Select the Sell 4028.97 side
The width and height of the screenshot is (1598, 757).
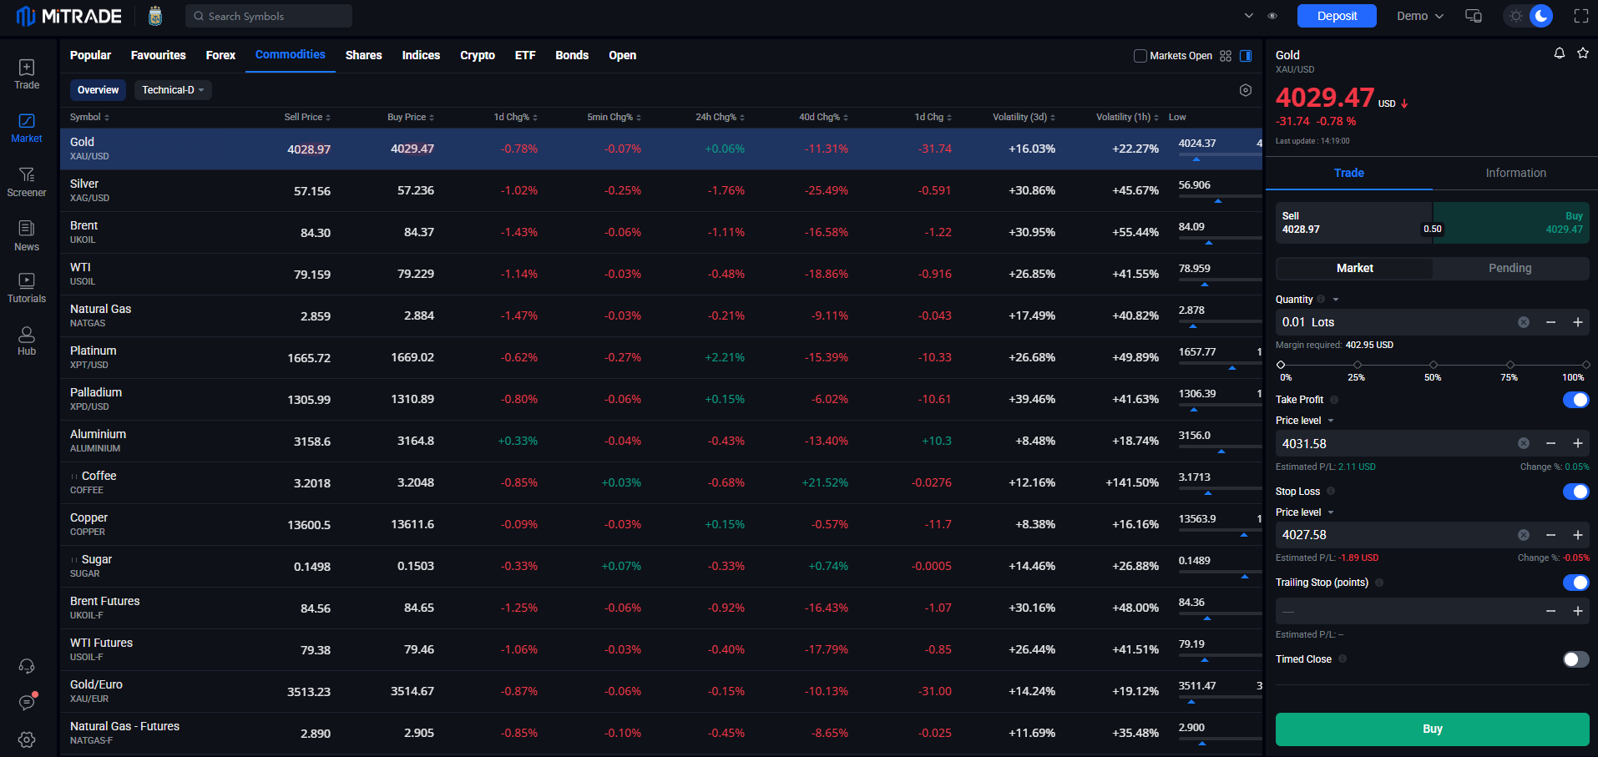point(1353,223)
